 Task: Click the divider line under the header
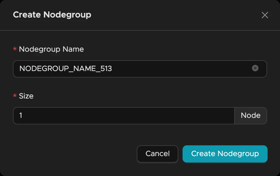tap(140, 30)
